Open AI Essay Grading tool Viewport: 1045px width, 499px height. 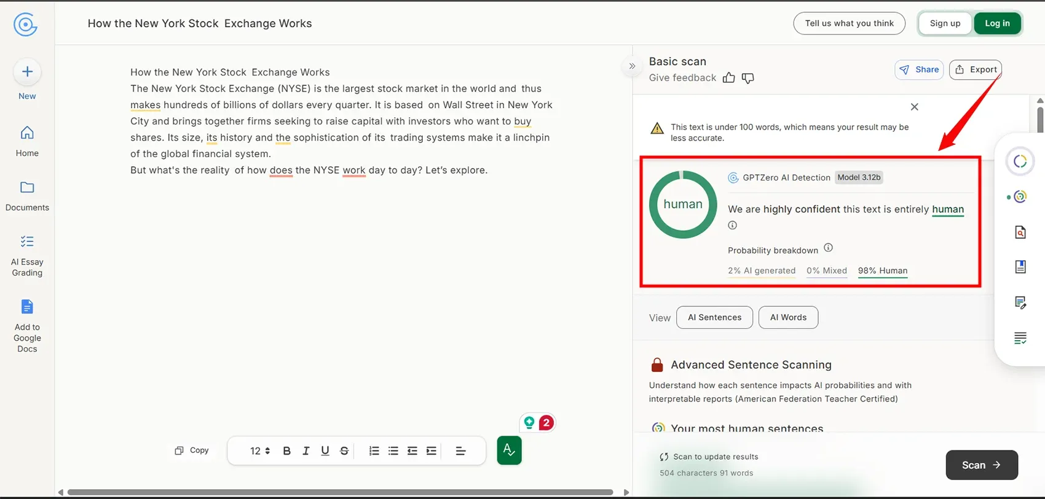click(x=27, y=256)
